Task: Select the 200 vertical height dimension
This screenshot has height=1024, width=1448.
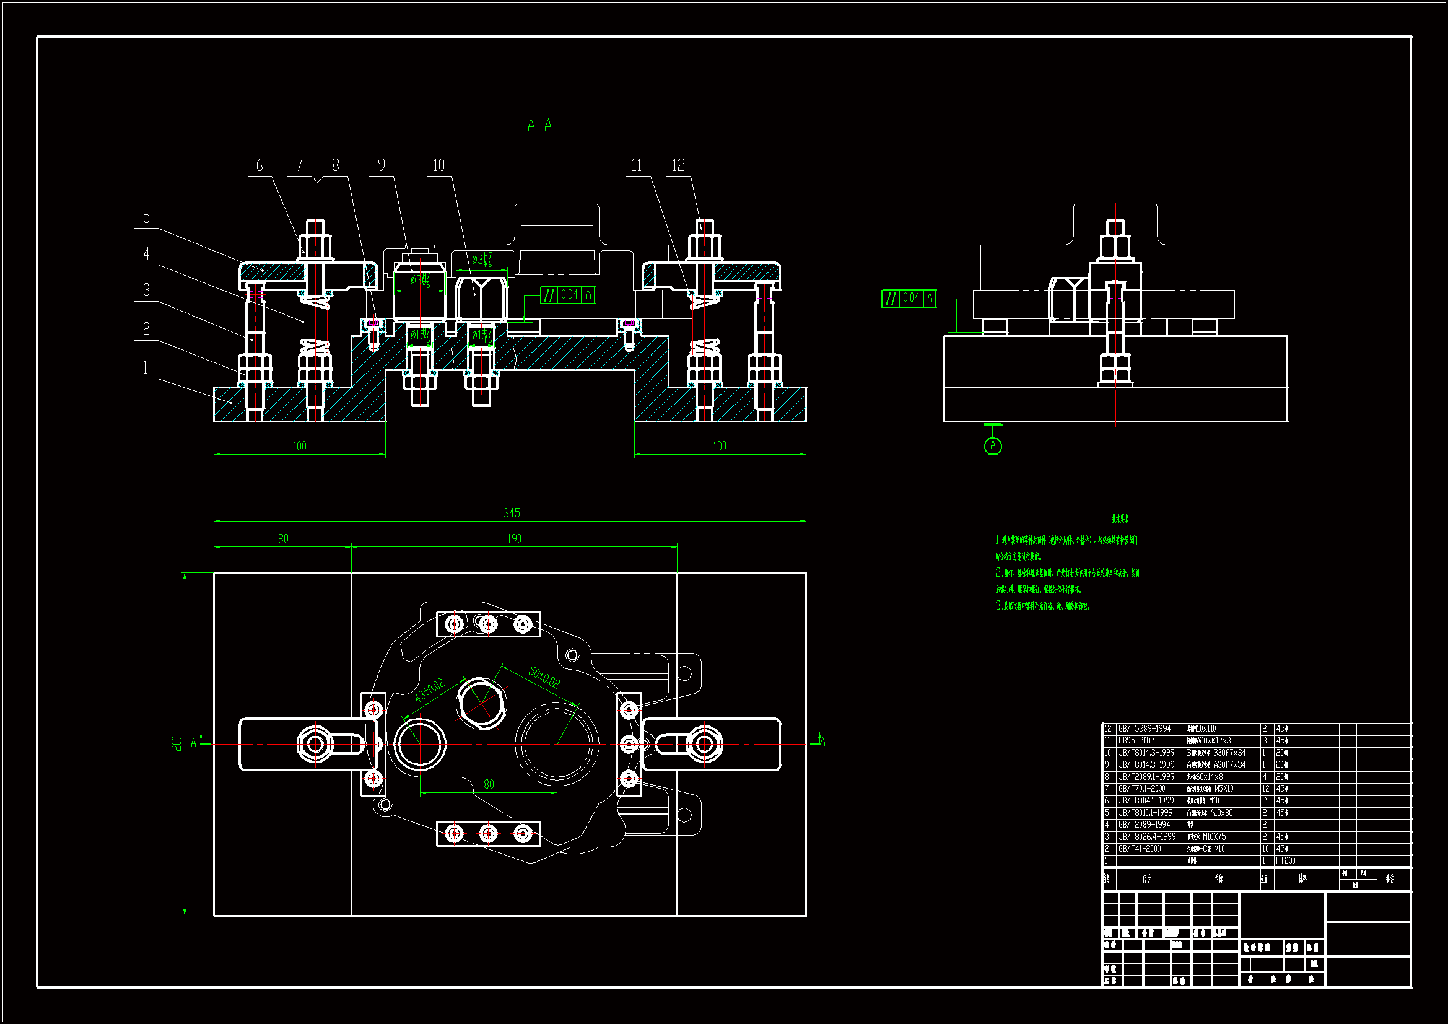Action: [x=177, y=743]
